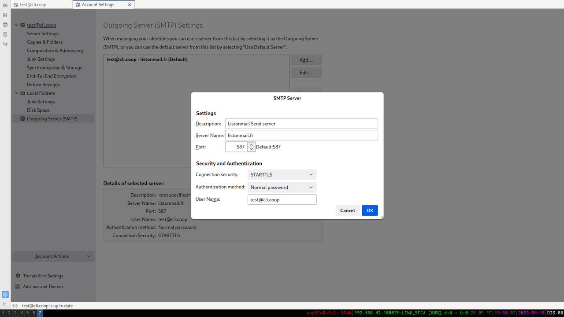Click the Server Name input field
Screen dimensions: 564x317
(301, 135)
